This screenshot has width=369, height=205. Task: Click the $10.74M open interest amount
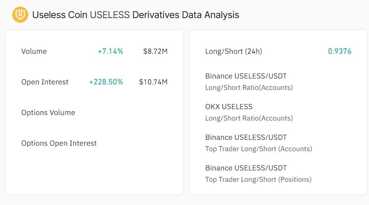[153, 82]
